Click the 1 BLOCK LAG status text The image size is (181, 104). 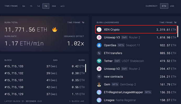[77, 101]
